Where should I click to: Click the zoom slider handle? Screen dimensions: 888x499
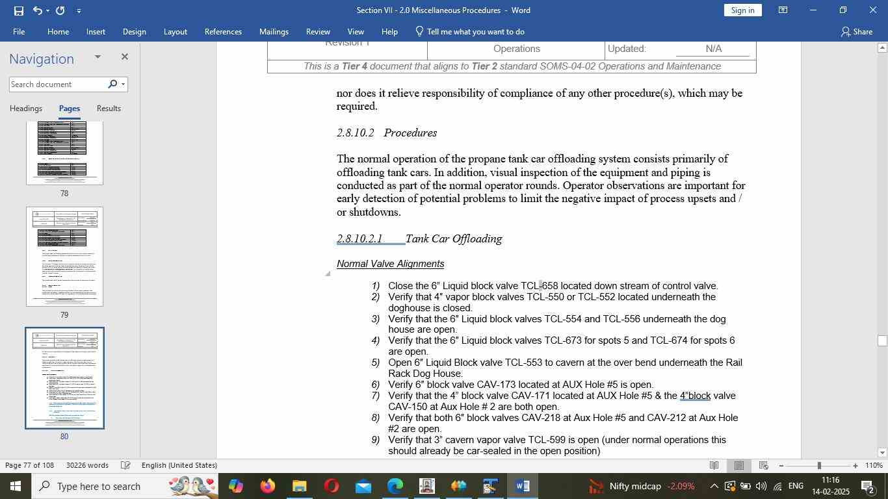pos(819,465)
